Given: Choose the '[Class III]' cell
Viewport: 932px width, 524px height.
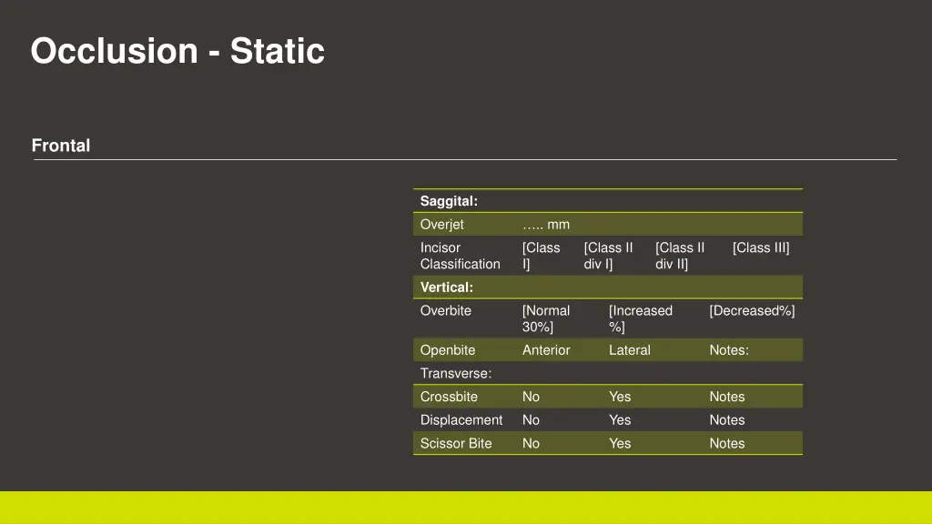Looking at the screenshot, I should click(x=761, y=247).
